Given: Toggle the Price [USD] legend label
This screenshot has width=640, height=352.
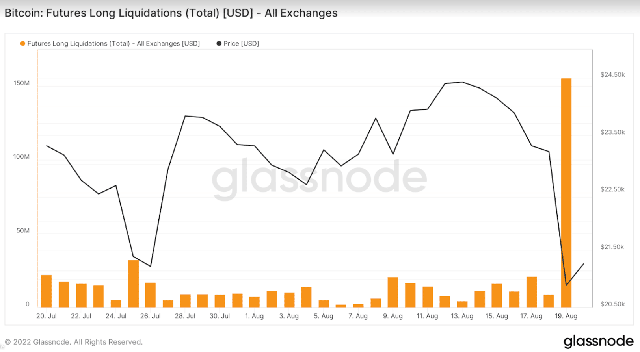Looking at the screenshot, I should coord(241,43).
